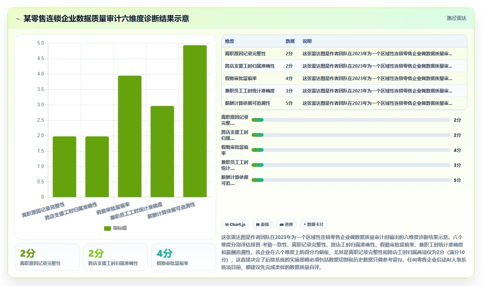Click the description paragraph starting 这张雷达图是作者团队

click(x=344, y=253)
